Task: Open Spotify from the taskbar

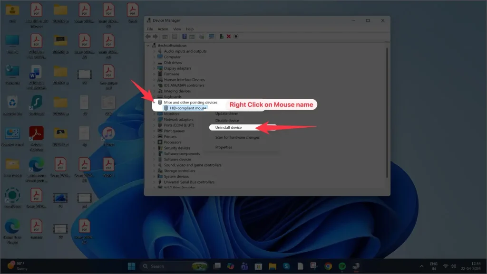Action: (342, 266)
